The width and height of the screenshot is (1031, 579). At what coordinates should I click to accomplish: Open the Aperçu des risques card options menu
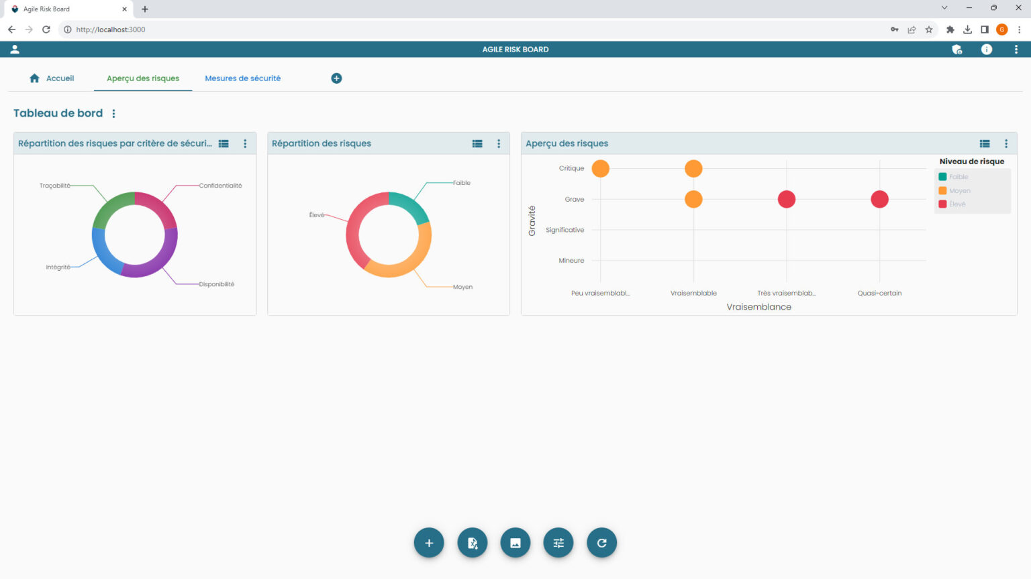point(1006,143)
